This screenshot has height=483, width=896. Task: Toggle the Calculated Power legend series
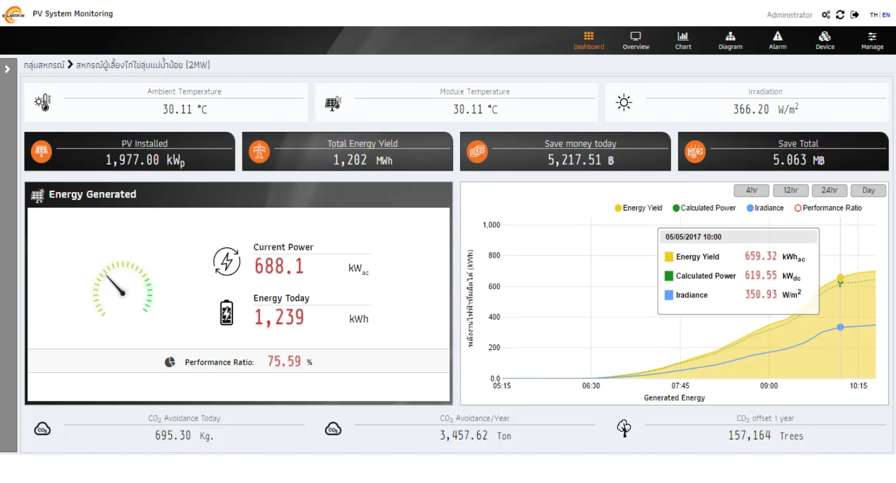(704, 208)
